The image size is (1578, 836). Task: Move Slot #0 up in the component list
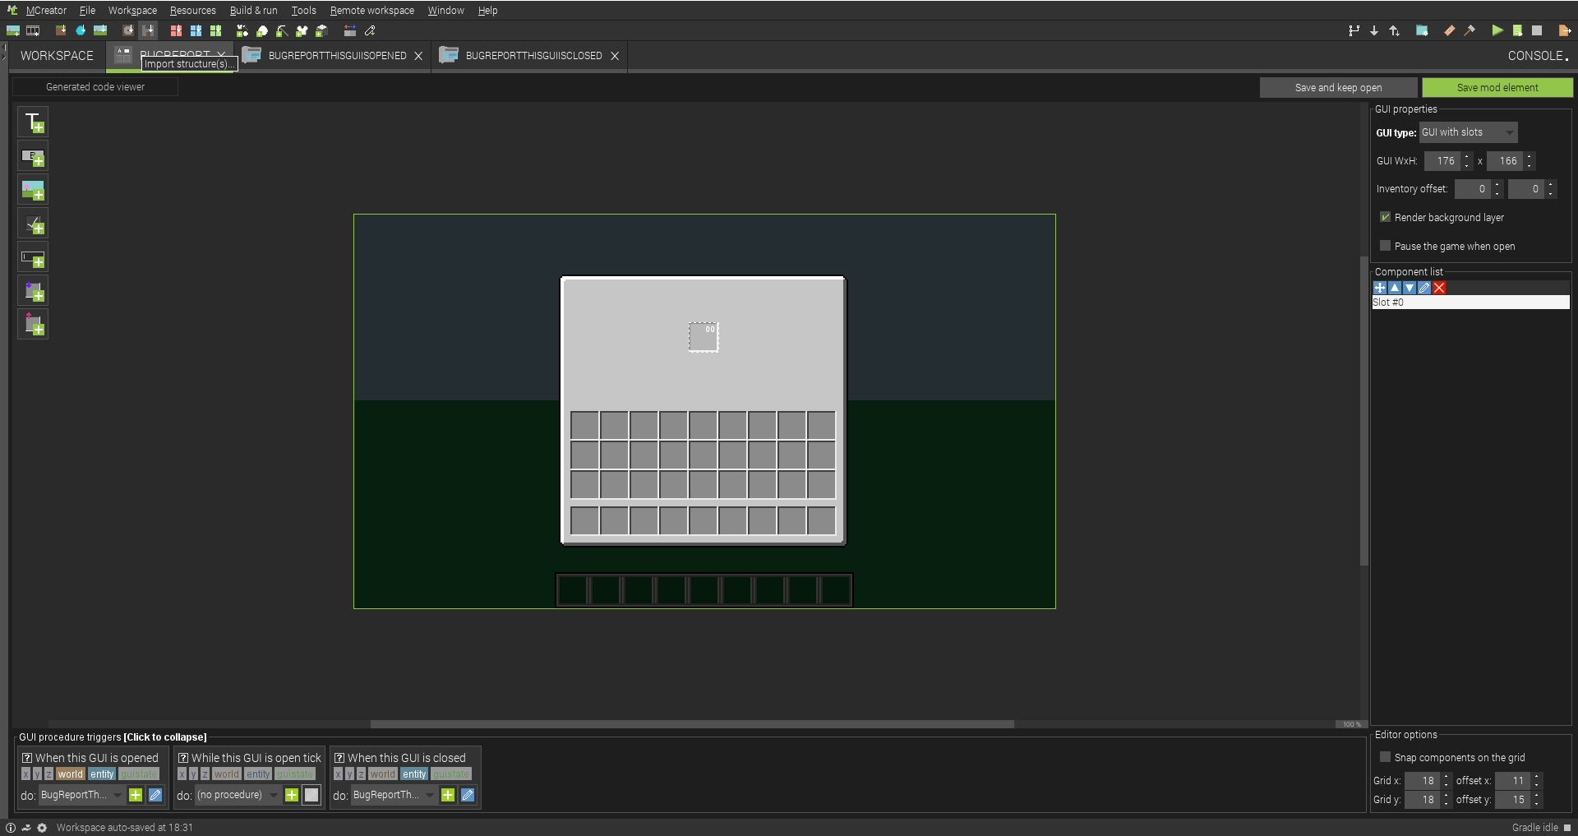[1395, 288]
